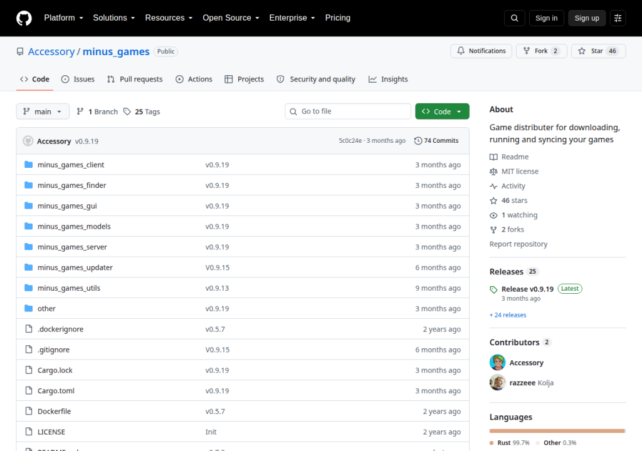Expand the Open Source menu
The height and width of the screenshot is (451, 642).
click(x=231, y=18)
